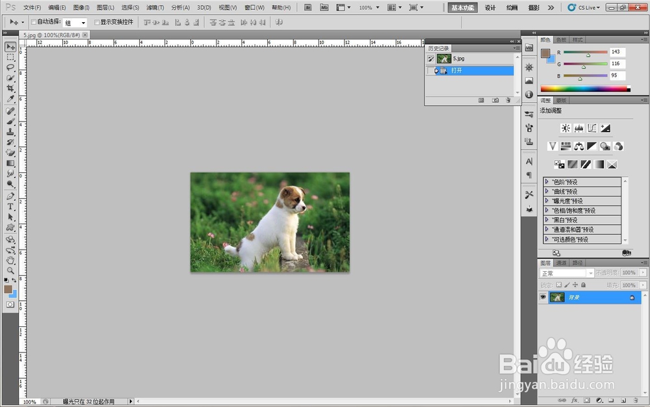Select the Pen tool
The width and height of the screenshot is (650, 407).
tap(10, 196)
